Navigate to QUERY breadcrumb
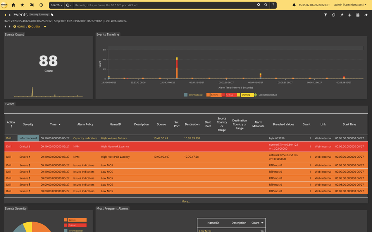Screen dimensions: 372x232 pyautogui.click(x=36, y=27)
